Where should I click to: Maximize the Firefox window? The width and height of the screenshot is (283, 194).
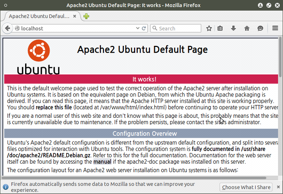(x=269, y=5)
